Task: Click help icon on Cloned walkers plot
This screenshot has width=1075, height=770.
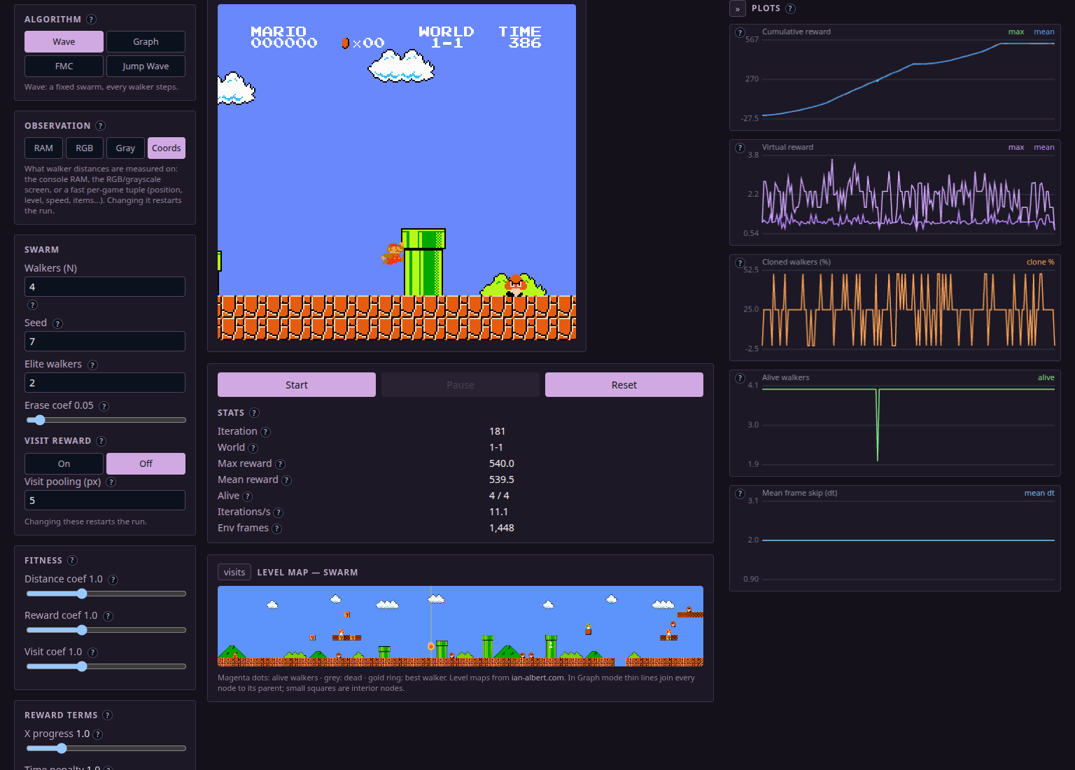Action: coord(740,262)
